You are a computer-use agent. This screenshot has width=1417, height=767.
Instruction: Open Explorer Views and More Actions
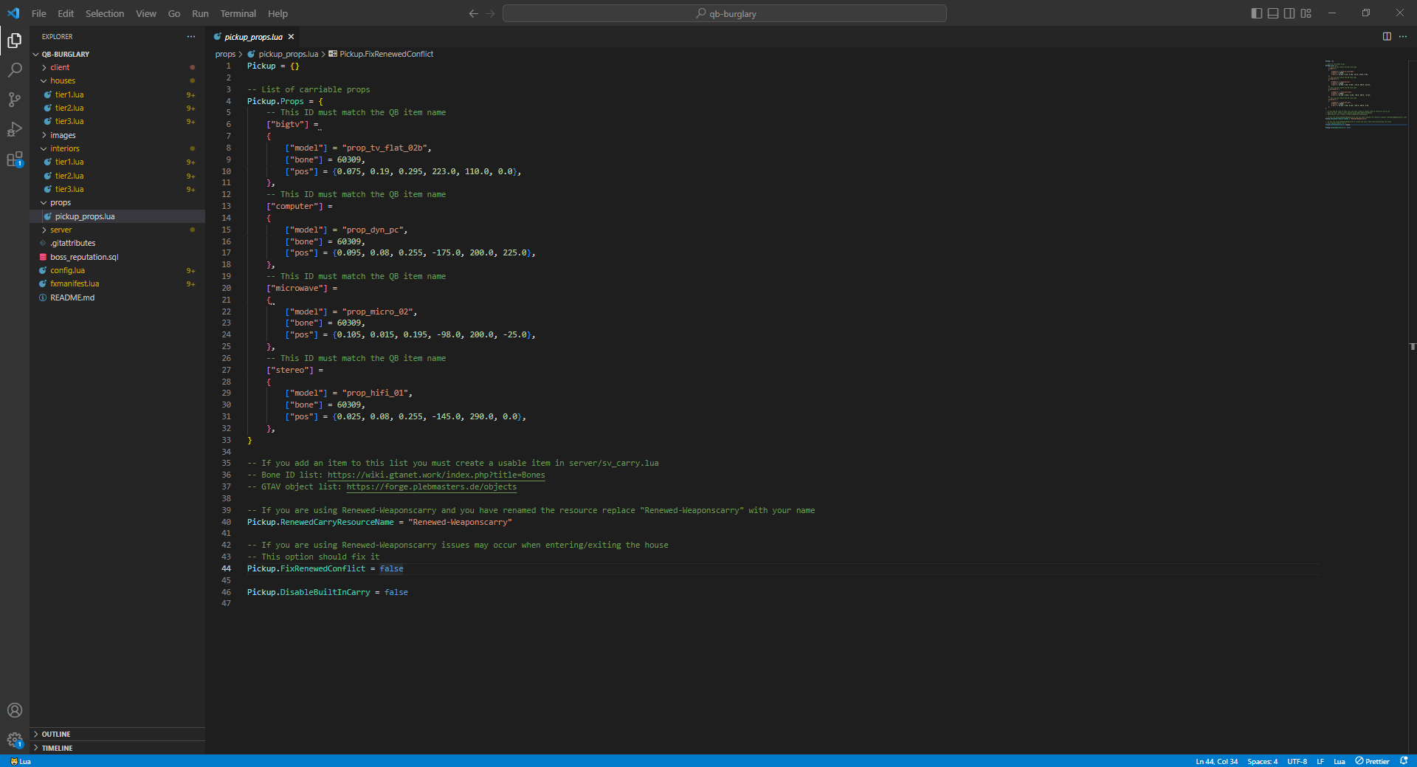click(x=191, y=36)
